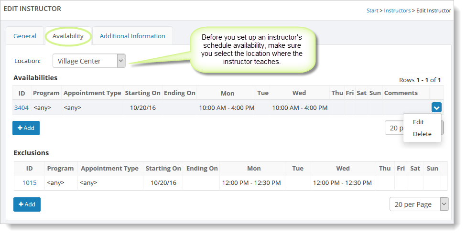466x236 pixels.
Task: Click the row actions chevron for availability 3404
Action: point(436,107)
